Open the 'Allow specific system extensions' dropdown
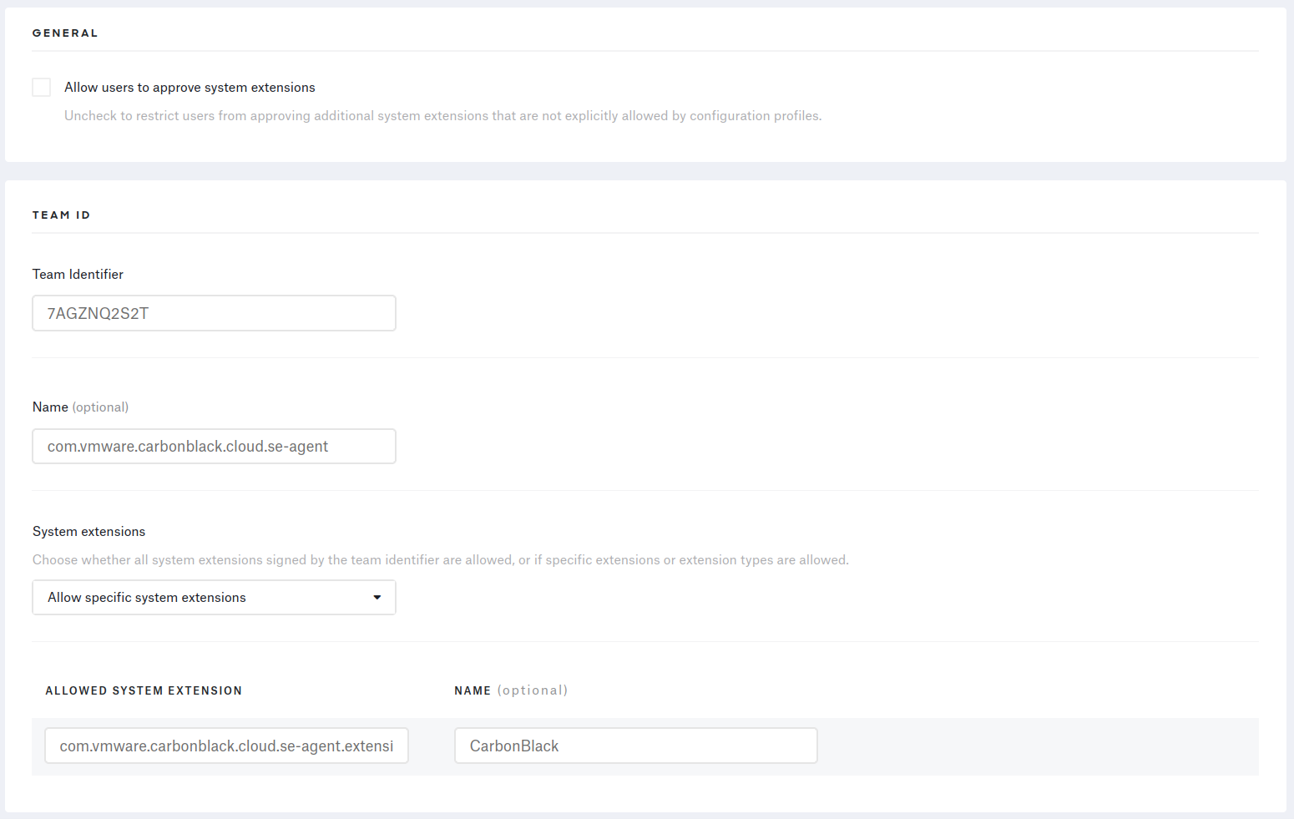This screenshot has height=819, width=1294. (x=214, y=598)
